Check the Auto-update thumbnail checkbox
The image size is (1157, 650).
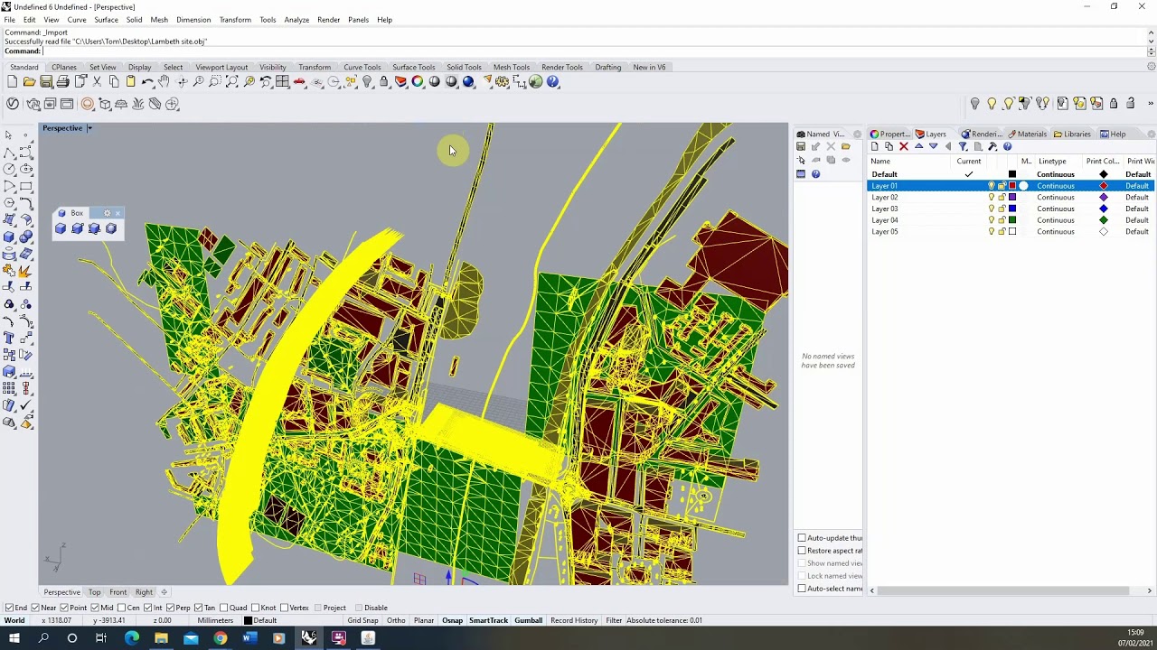tap(802, 538)
